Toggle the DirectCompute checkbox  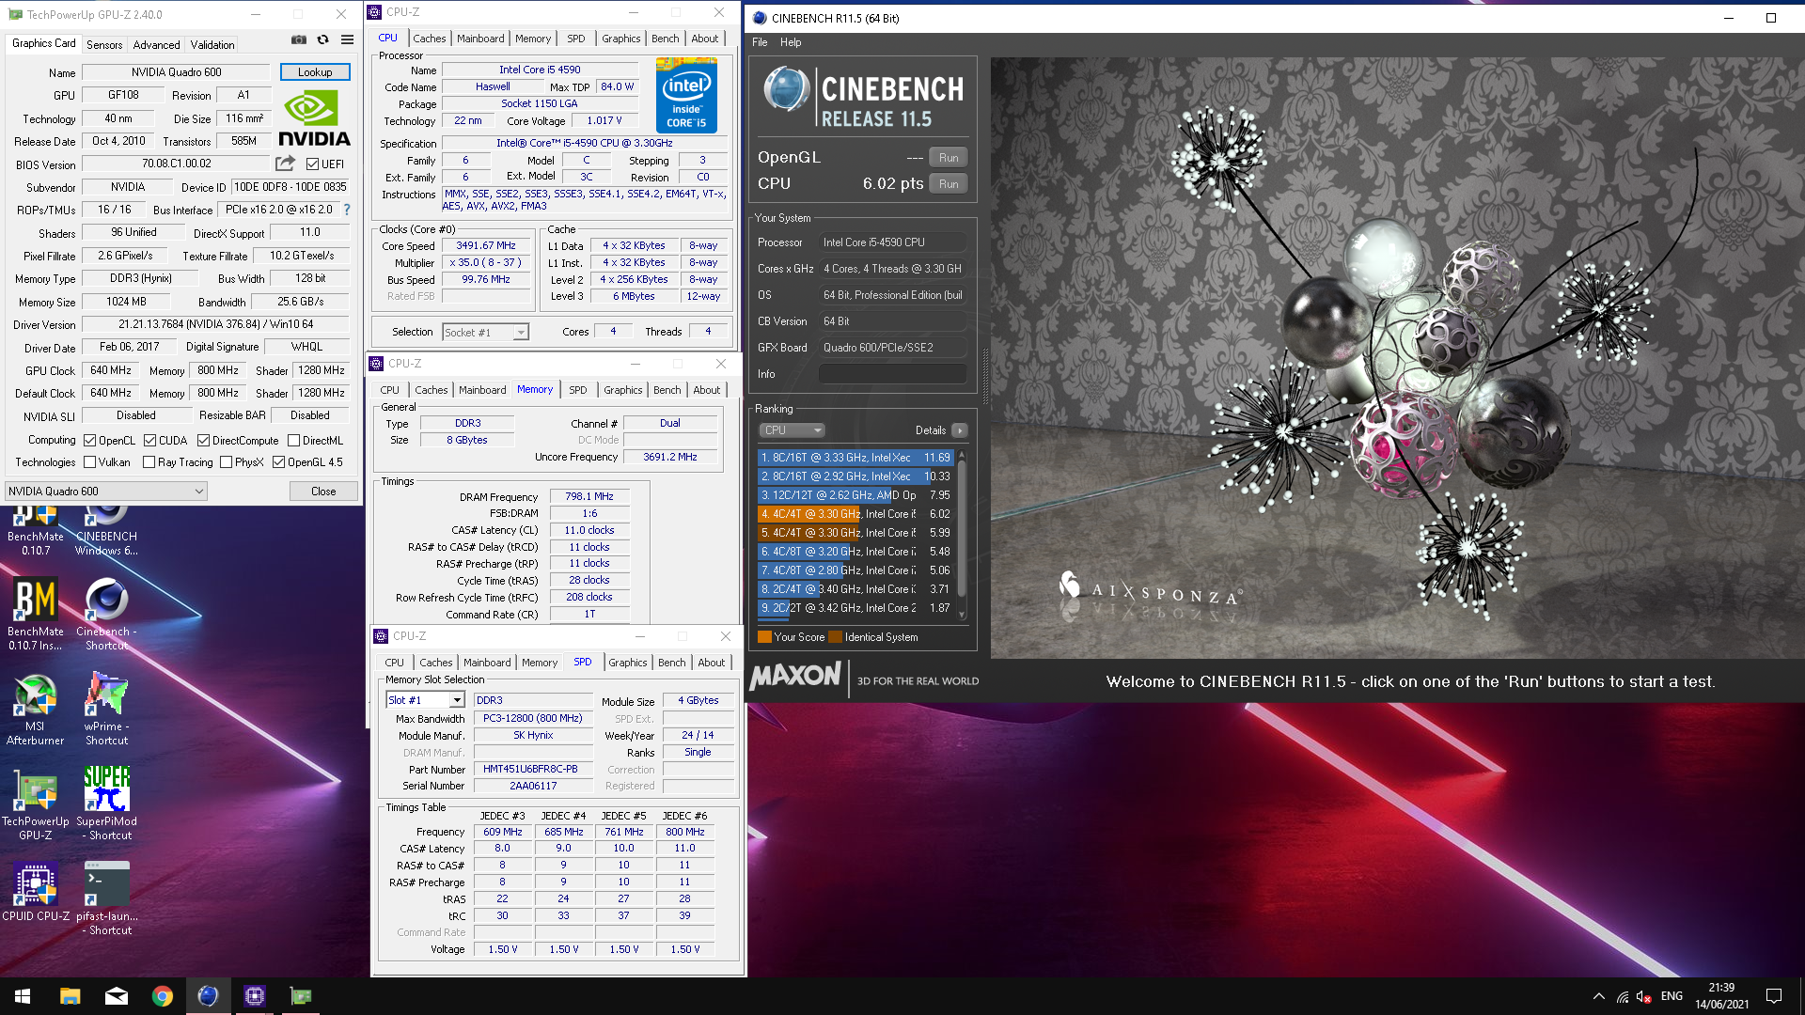pos(203,440)
